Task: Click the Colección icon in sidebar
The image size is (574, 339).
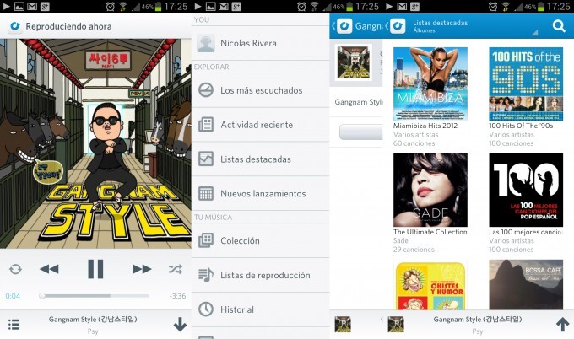Action: [x=206, y=240]
